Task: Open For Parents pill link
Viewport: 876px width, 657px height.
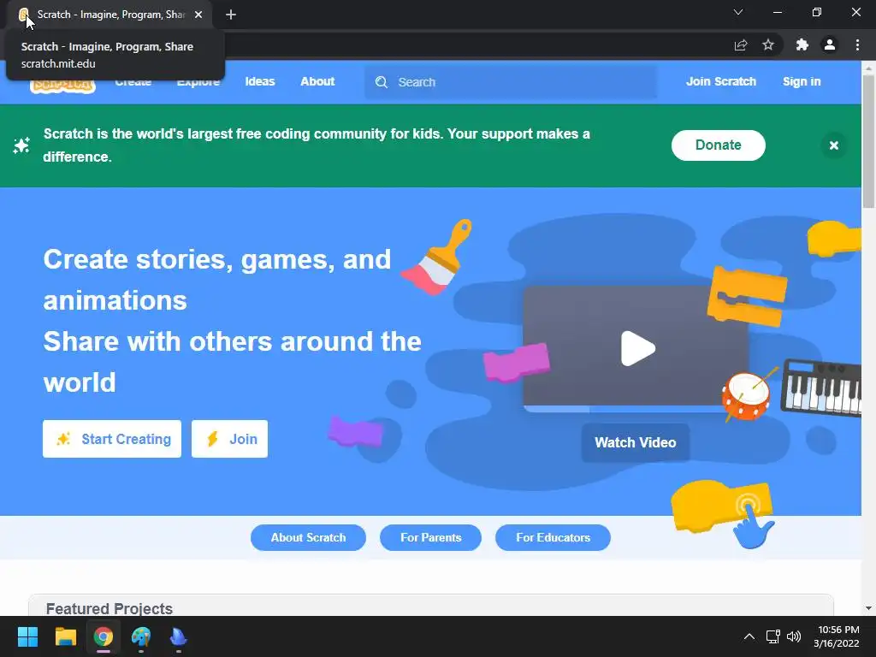Action: tap(431, 537)
